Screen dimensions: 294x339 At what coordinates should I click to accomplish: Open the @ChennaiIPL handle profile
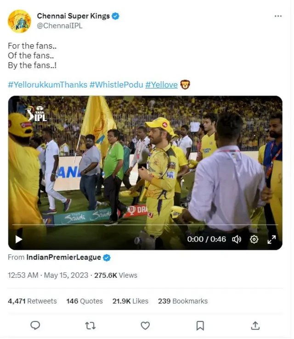coord(60,26)
